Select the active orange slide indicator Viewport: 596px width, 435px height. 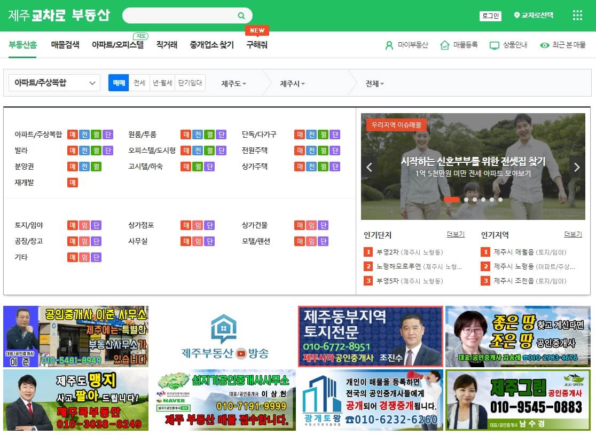click(452, 200)
